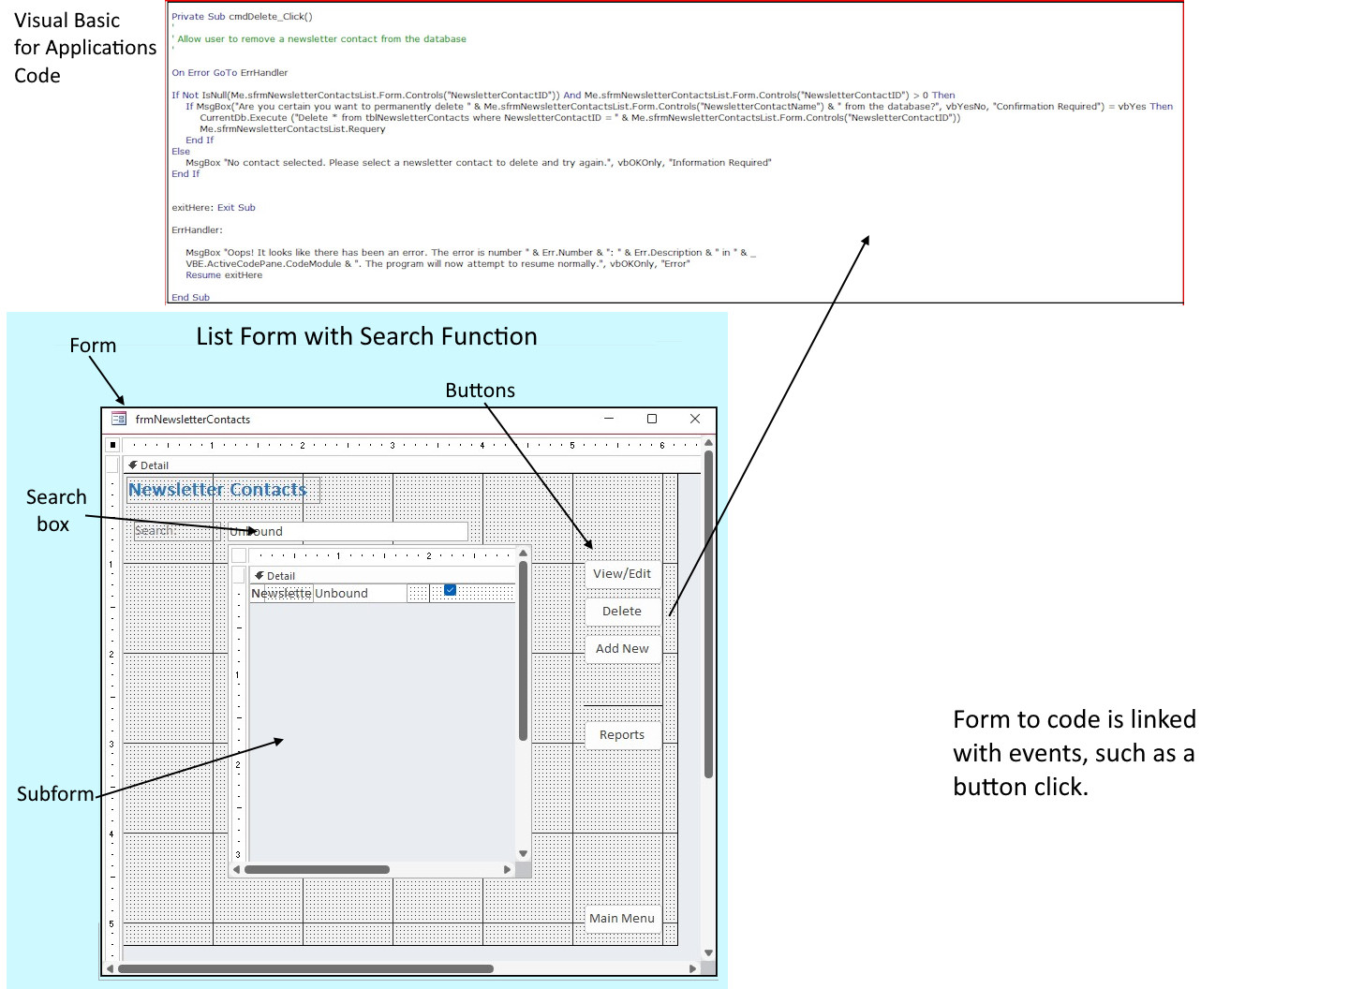This screenshot has height=989, width=1349.
Task: Select the Newsletter Contacts title label
Action: click(217, 489)
